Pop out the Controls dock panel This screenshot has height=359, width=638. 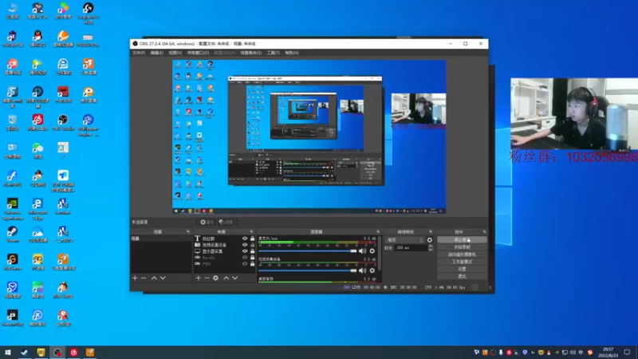tap(484, 231)
